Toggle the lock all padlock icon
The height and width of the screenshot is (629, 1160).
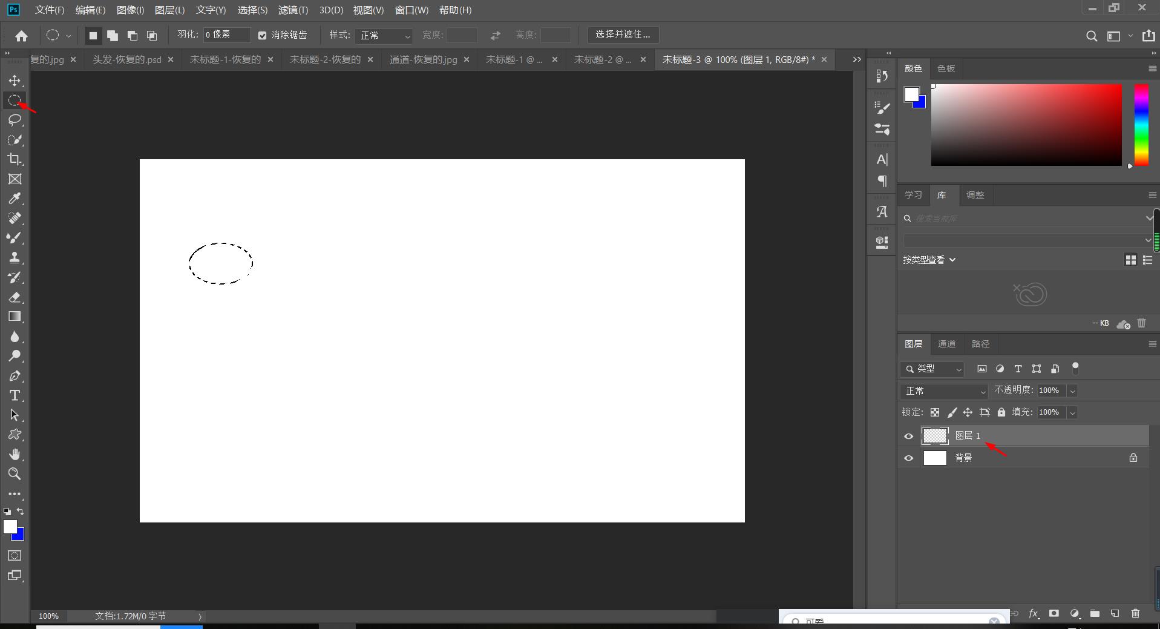point(1001,412)
